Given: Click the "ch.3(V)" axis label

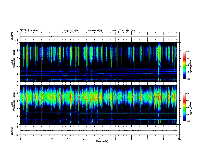Looking at the screenshot, I should point(12,131).
